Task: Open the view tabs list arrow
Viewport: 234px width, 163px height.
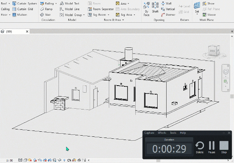Action: 232,31
